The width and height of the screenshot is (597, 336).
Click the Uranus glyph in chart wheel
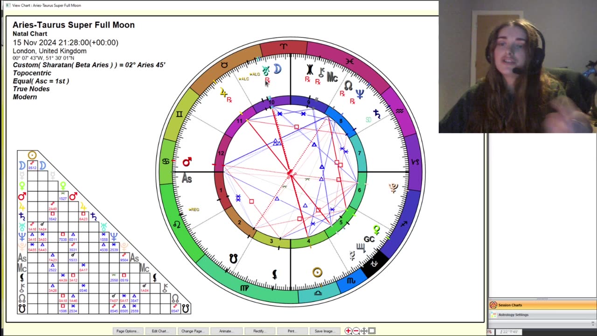tap(265, 71)
